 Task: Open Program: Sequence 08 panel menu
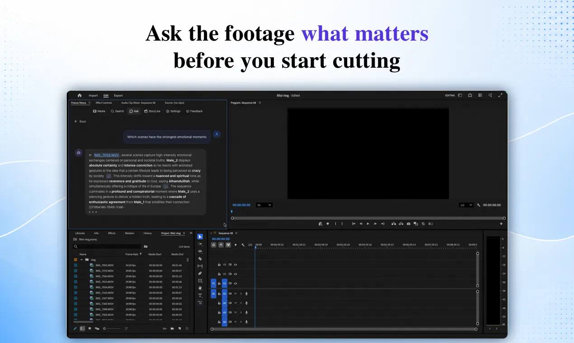pyautogui.click(x=260, y=103)
